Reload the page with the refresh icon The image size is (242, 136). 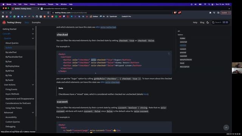(x=11, y=12)
